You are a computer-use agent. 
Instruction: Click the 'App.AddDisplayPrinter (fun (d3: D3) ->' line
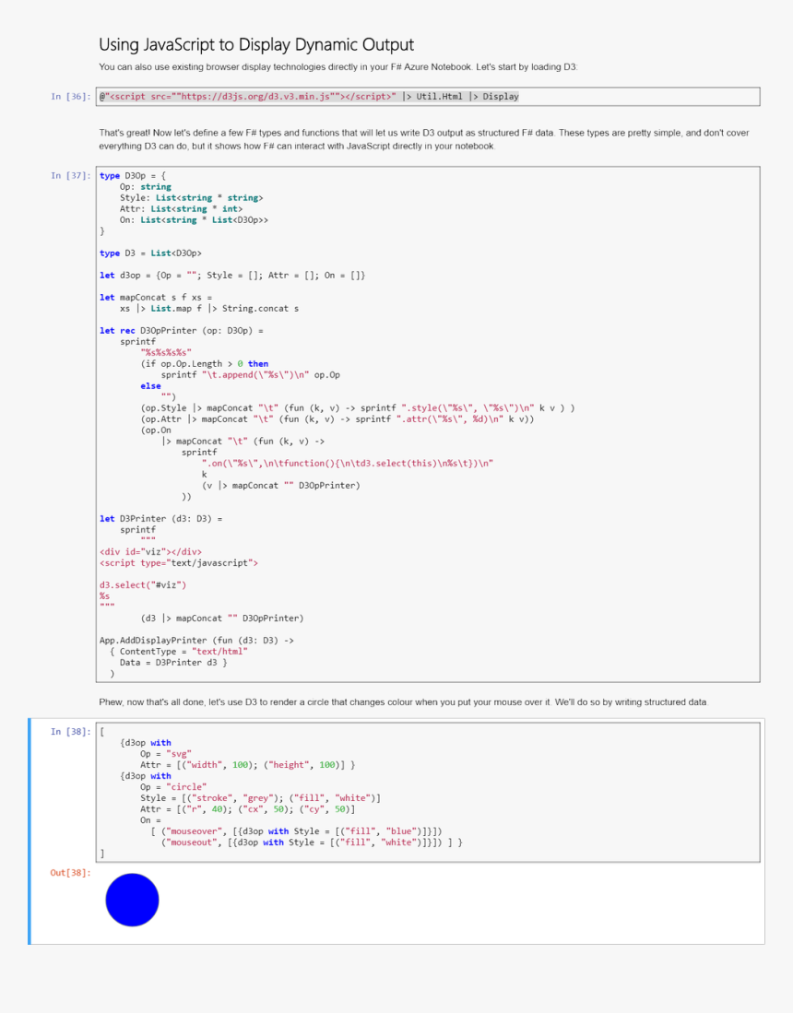coord(196,641)
